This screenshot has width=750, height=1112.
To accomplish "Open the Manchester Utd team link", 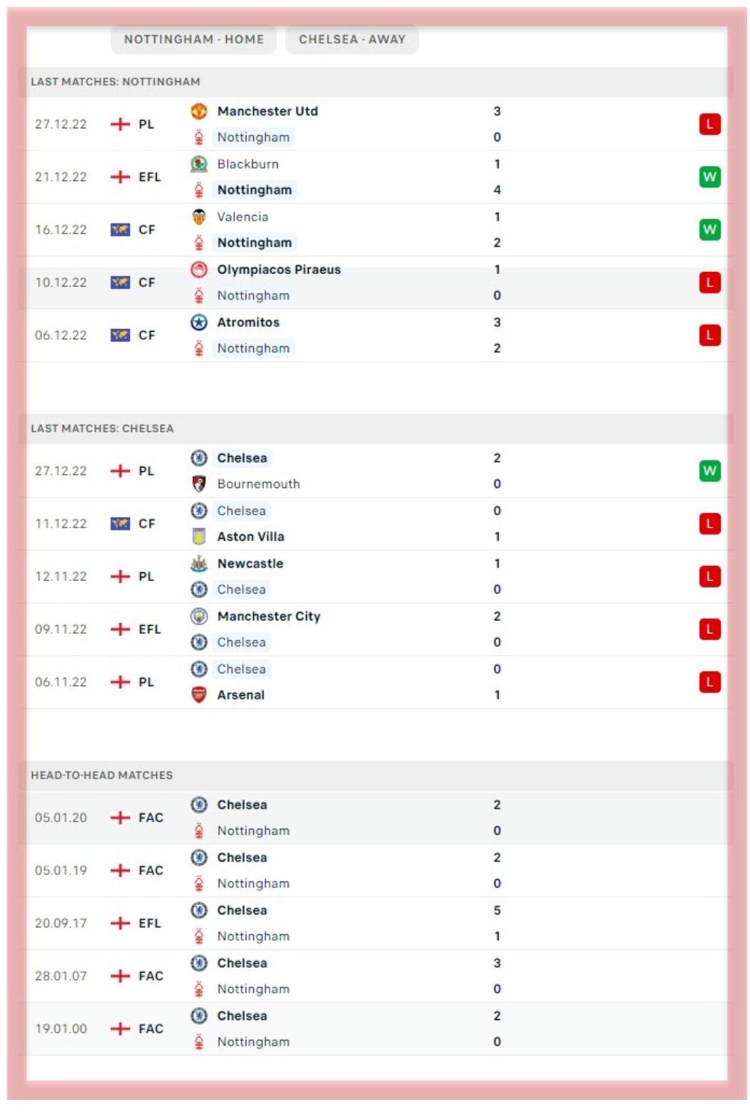I will pos(268,111).
